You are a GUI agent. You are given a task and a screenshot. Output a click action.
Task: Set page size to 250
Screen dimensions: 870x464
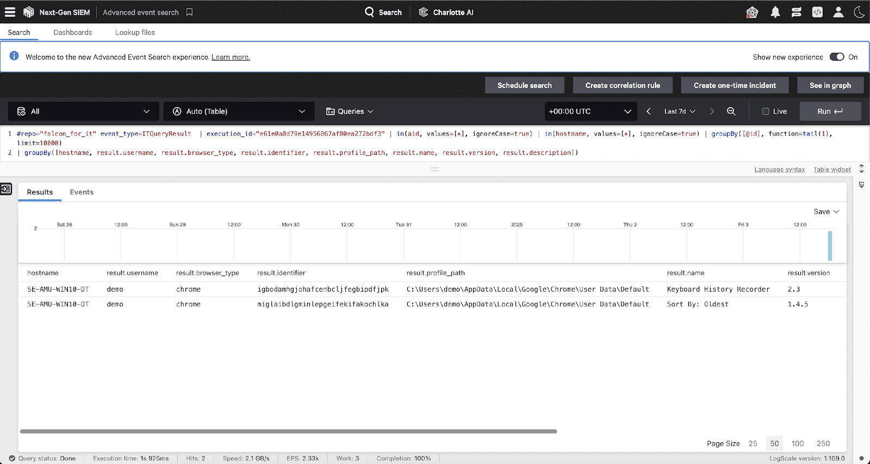[823, 443]
